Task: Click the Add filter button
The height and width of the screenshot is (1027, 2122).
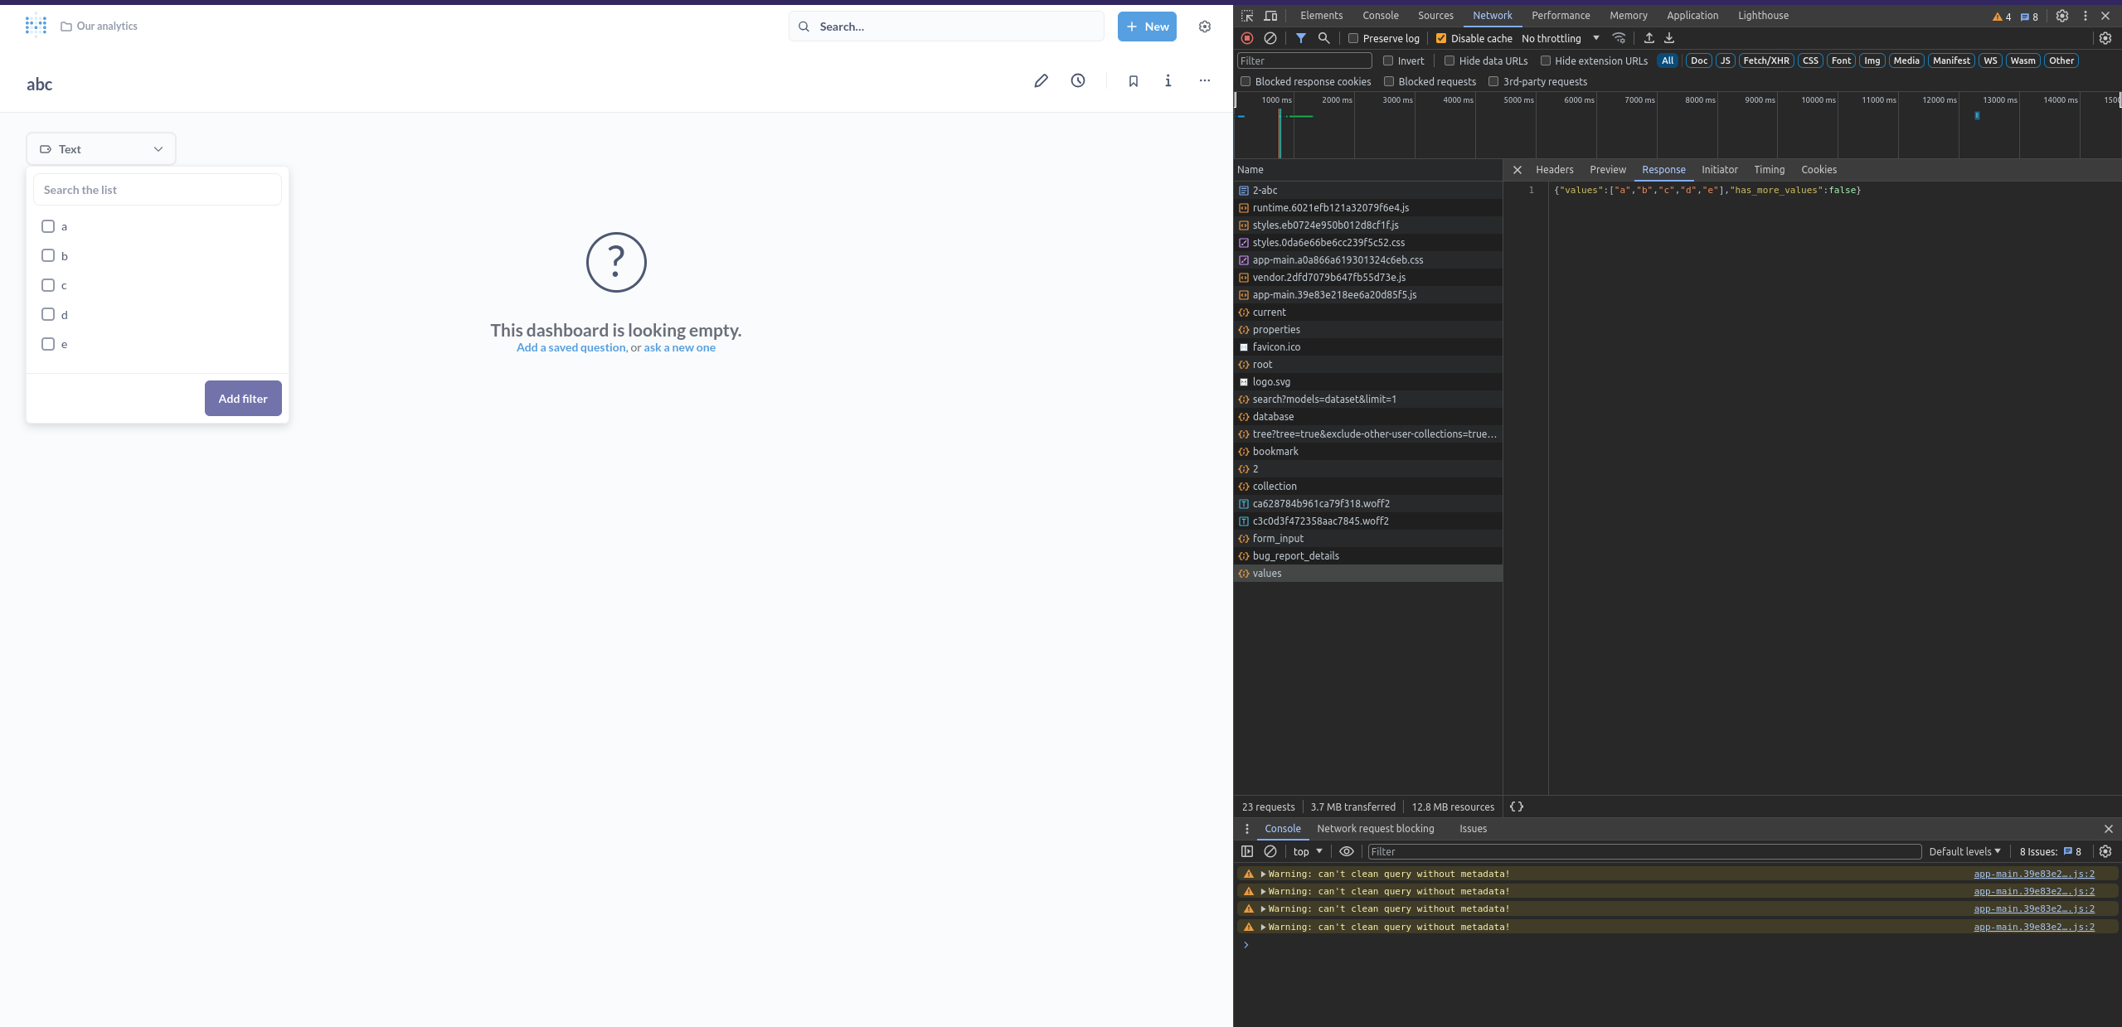Action: tap(242, 398)
